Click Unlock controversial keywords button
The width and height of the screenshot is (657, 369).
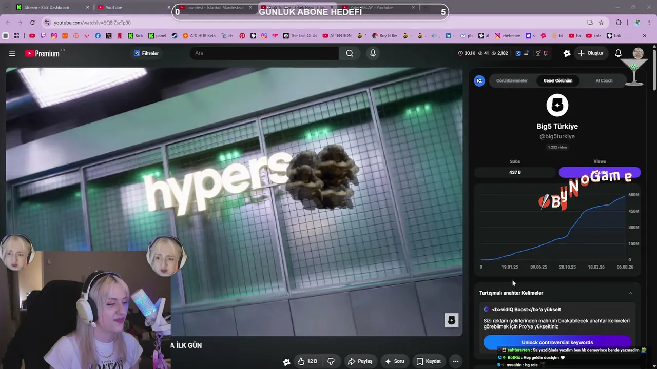[557, 342]
